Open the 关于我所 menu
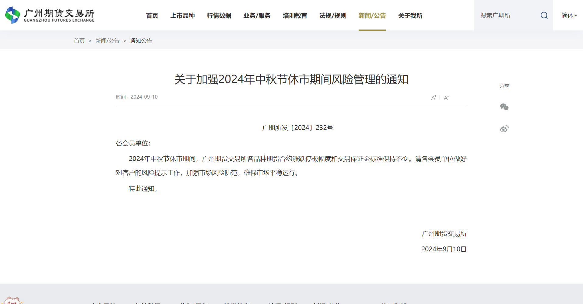 pos(410,15)
